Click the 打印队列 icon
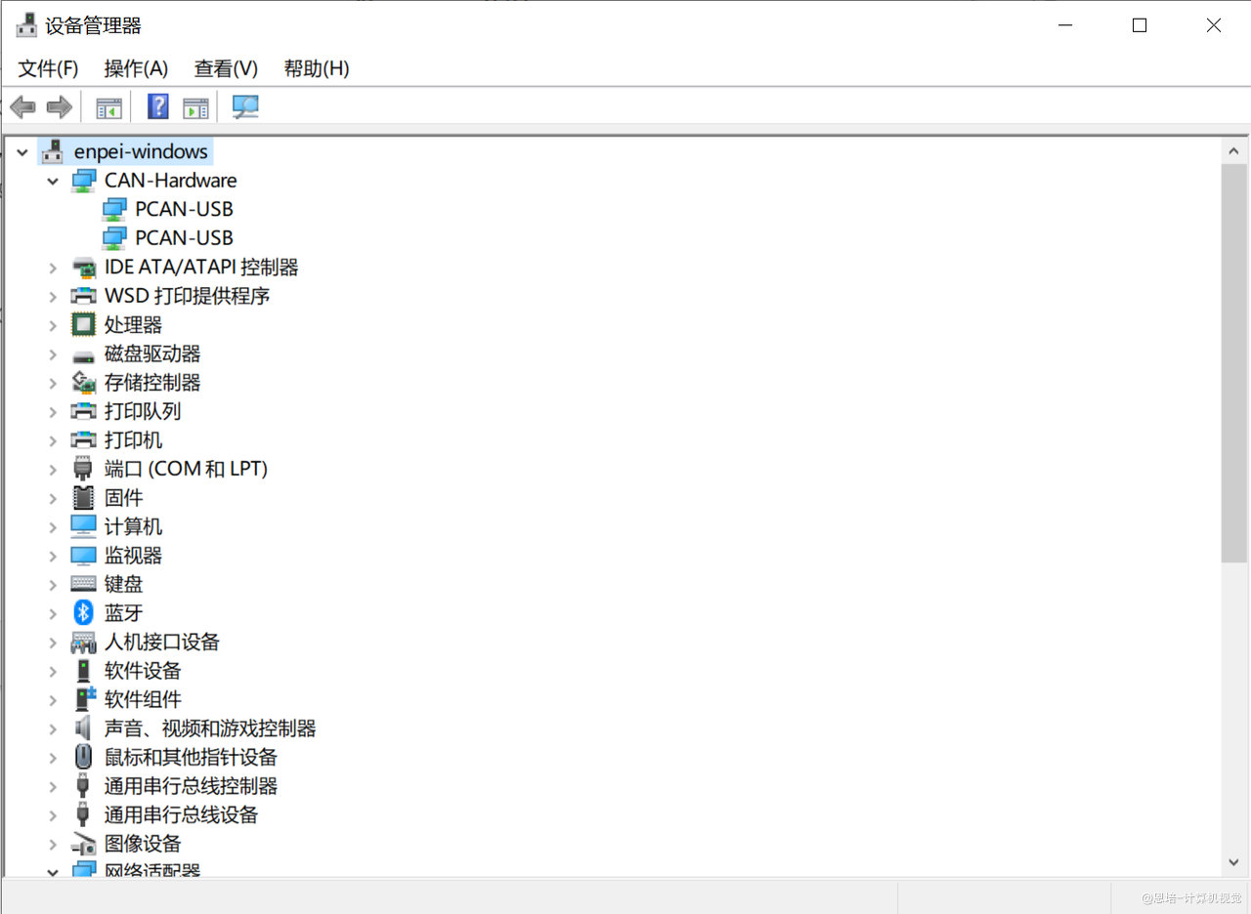The width and height of the screenshot is (1251, 914). click(84, 411)
